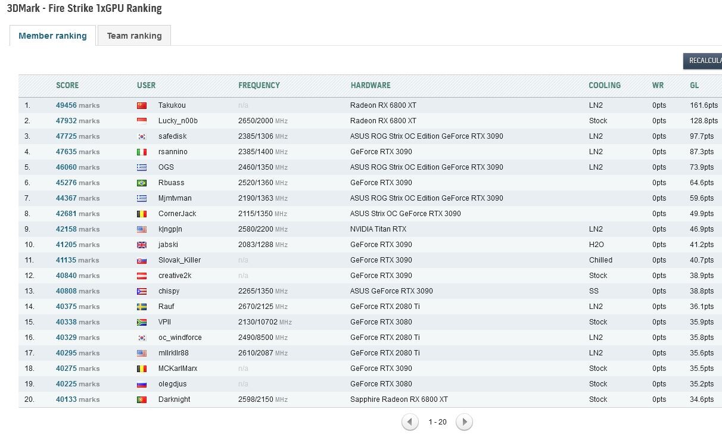Click the South Africa flag beside VPII
The width and height of the screenshot is (722, 434).
pos(141,322)
